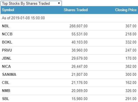138x102 pixels.
Task: Click the As of 2019-01-08 timestamp row
Action: click(69, 18)
